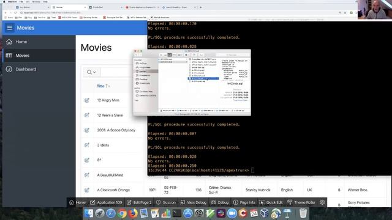Switch Finder to column view
This screenshot has width=392, height=220.
point(170,55)
